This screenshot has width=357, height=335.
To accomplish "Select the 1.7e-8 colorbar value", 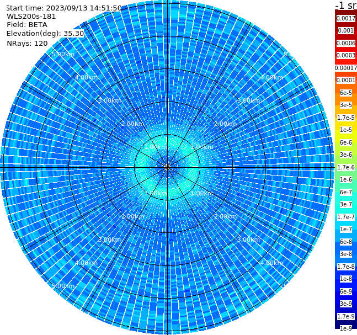I will pyautogui.click(x=346, y=267).
